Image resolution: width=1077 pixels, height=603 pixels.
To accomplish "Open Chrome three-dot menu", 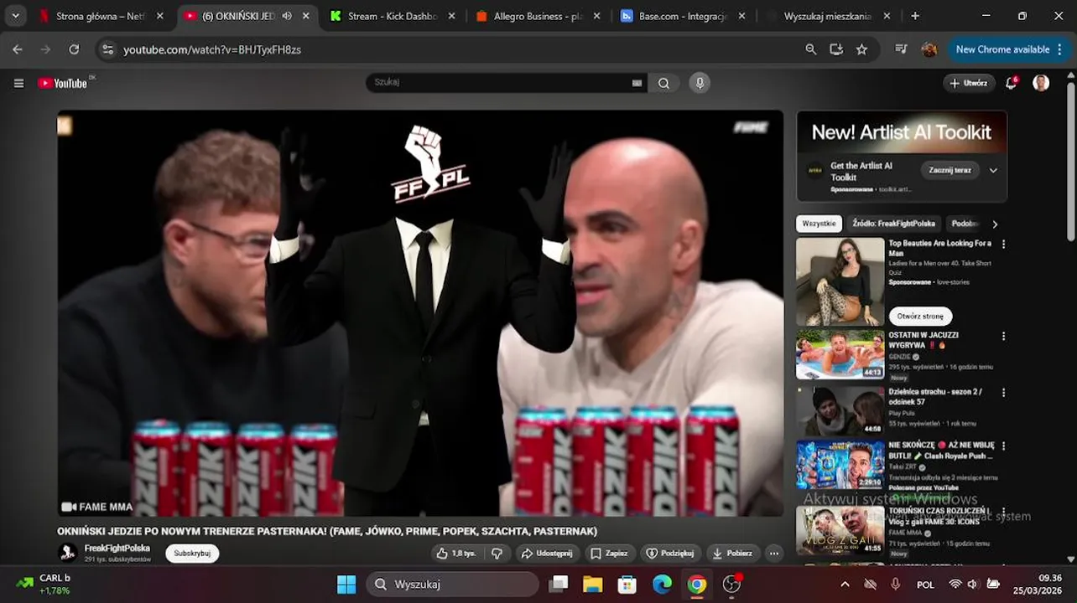I will pyautogui.click(x=1058, y=49).
